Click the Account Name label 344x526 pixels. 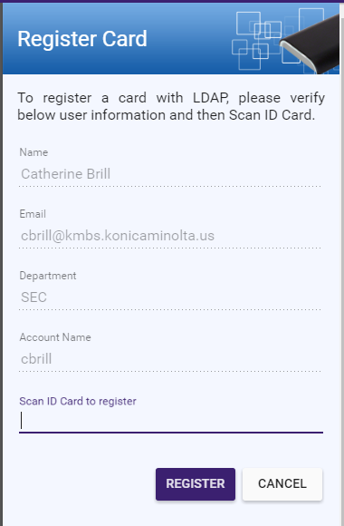pos(55,337)
